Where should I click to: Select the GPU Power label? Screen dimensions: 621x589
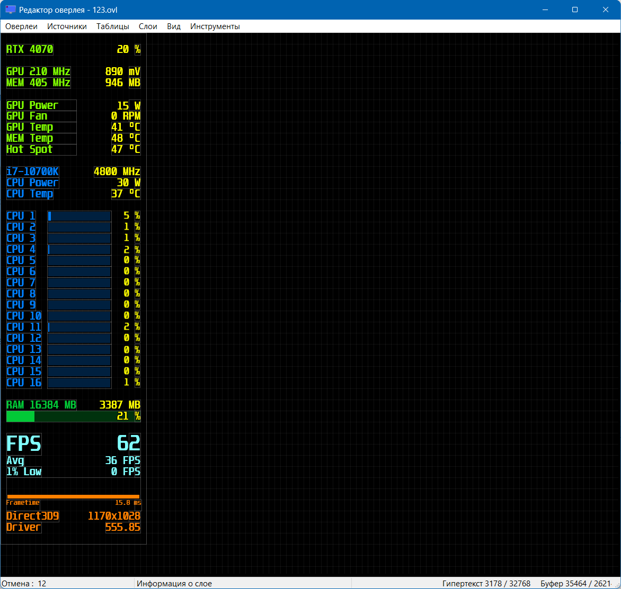[41, 105]
